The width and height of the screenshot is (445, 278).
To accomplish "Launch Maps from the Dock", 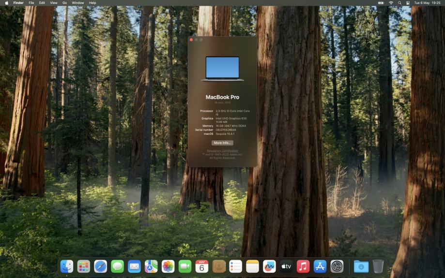I will point(151,266).
